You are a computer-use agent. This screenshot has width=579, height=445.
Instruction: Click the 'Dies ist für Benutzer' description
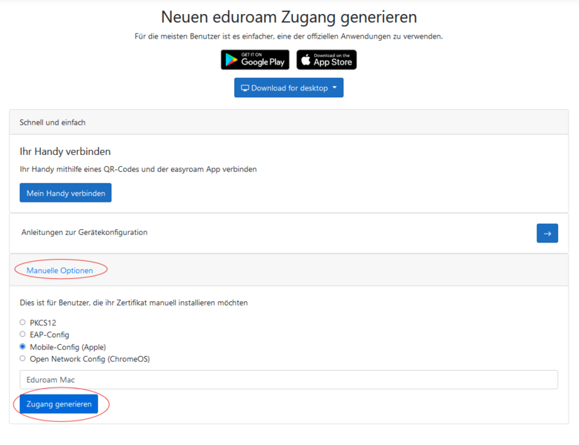[x=133, y=303]
